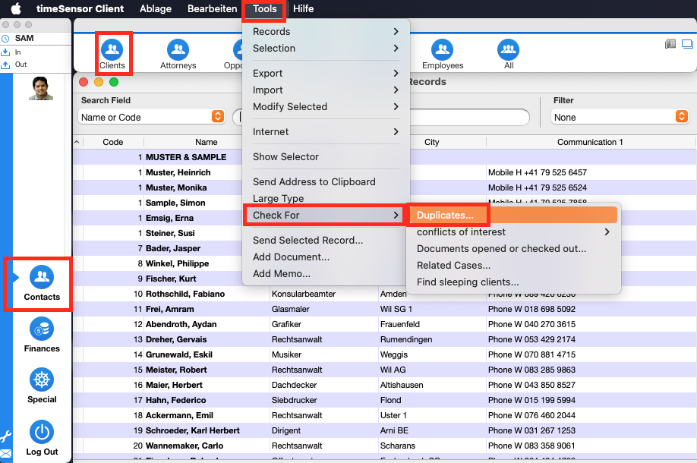This screenshot has width=697, height=463.
Task: Choose Show Selector from Tools menu
Action: click(x=326, y=156)
